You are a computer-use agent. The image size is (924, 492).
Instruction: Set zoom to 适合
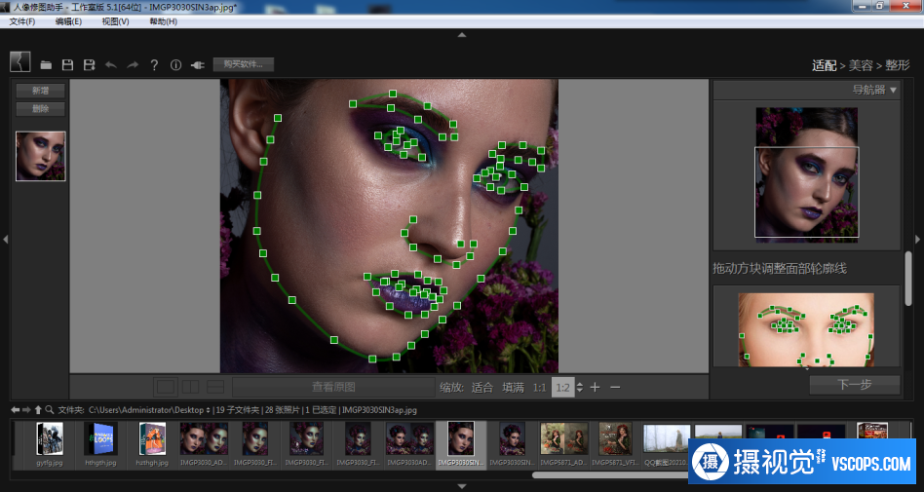482,387
